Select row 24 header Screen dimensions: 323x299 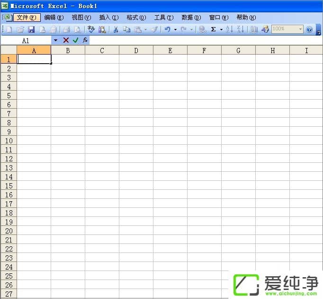tap(9, 267)
